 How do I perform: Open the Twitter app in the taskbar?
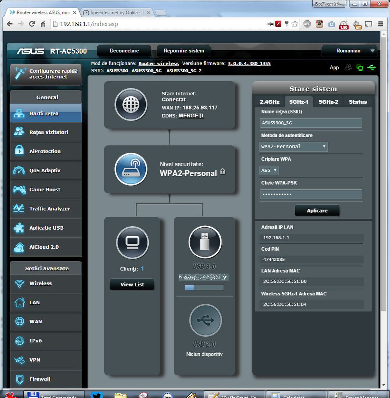point(97,395)
